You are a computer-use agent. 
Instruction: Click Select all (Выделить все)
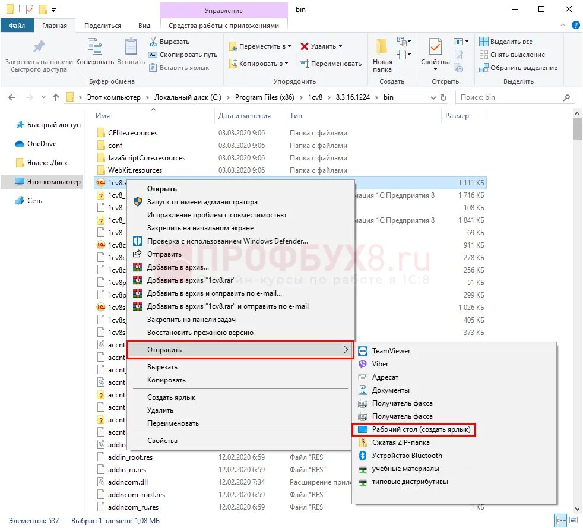pyautogui.click(x=506, y=42)
